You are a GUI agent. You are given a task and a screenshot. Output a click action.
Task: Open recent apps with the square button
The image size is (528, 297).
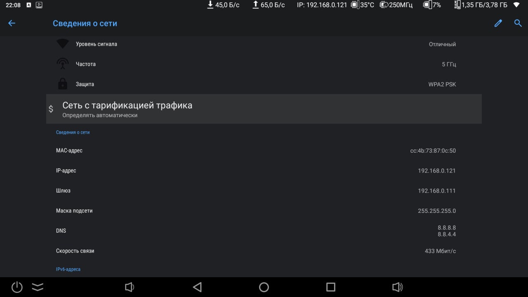331,287
